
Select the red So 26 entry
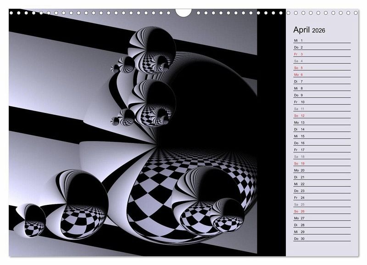click(322, 211)
